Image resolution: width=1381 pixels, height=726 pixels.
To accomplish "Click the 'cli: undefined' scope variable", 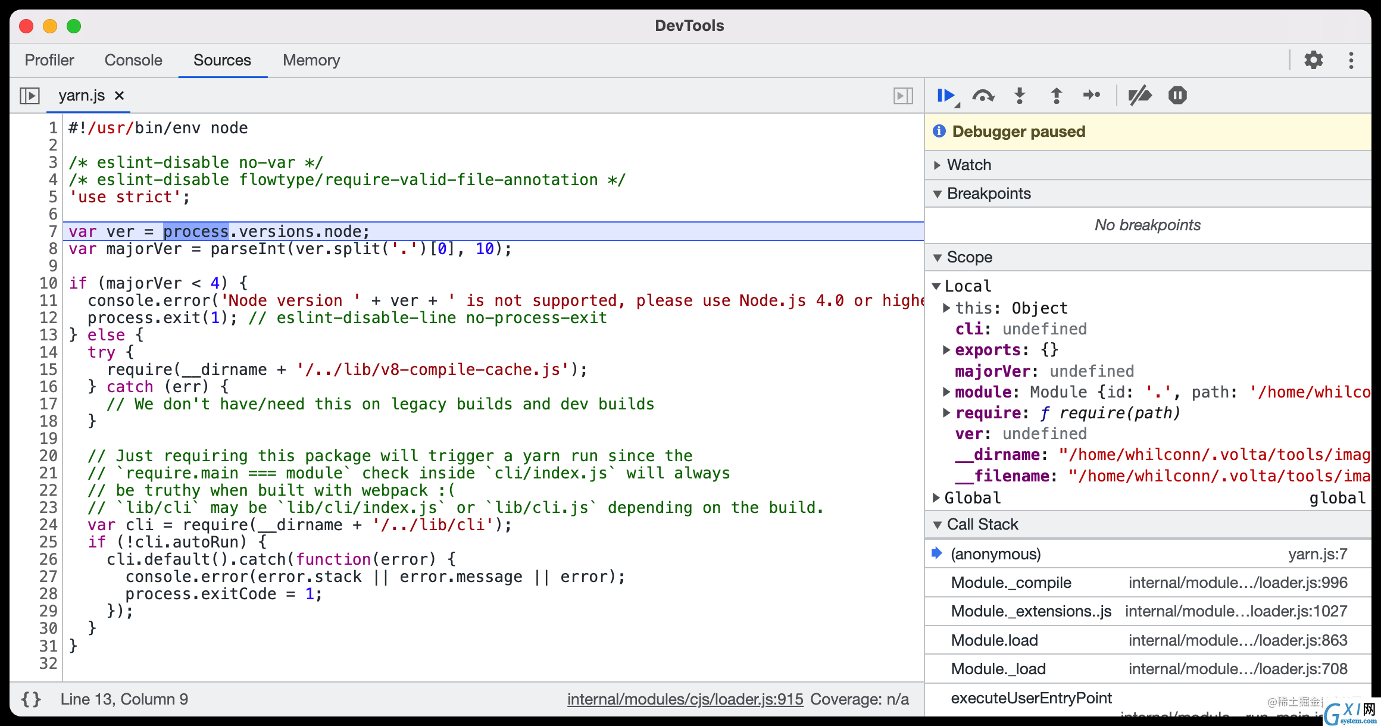I will click(x=1021, y=329).
